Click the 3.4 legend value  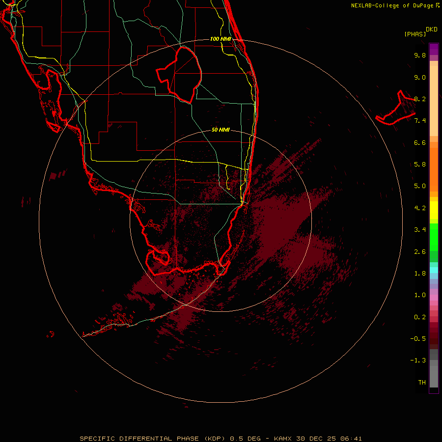coord(420,230)
